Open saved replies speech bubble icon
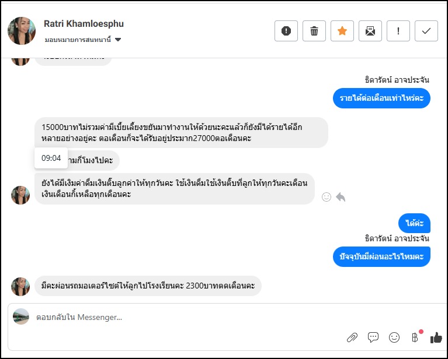 [x=373, y=337]
